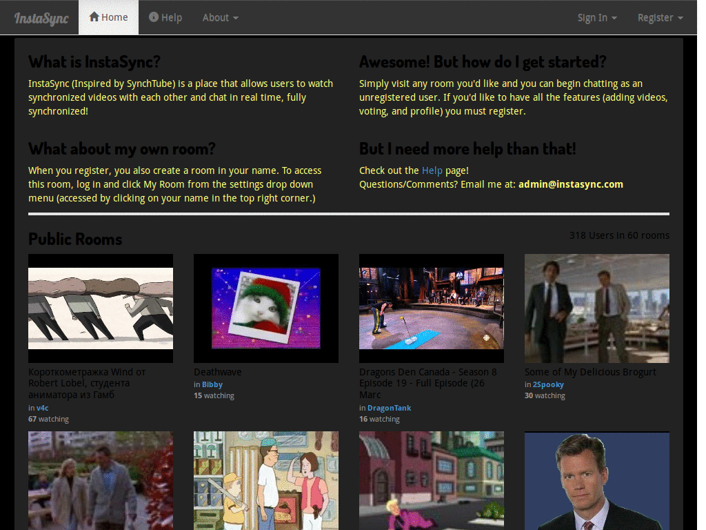The width and height of the screenshot is (706, 530).
Task: Expand the Sign In dropdown
Action: pyautogui.click(x=596, y=18)
